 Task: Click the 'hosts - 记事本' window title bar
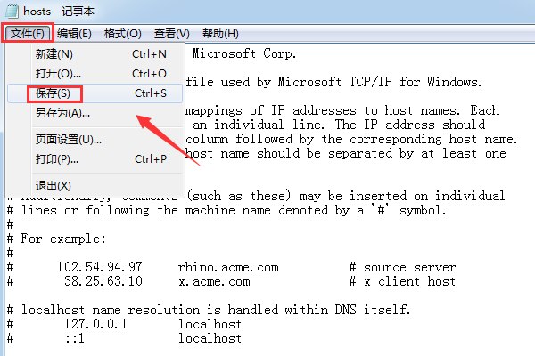coord(267,10)
